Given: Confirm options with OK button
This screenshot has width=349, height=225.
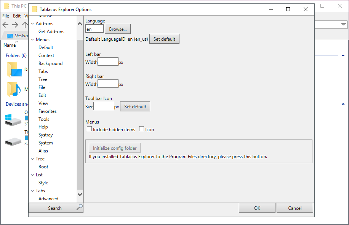Looking at the screenshot, I should click(257, 208).
